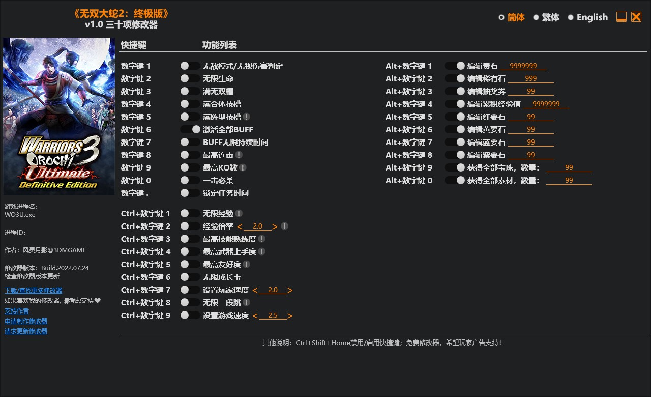Toggle BUFF无限持续时间 switch

coord(190,142)
